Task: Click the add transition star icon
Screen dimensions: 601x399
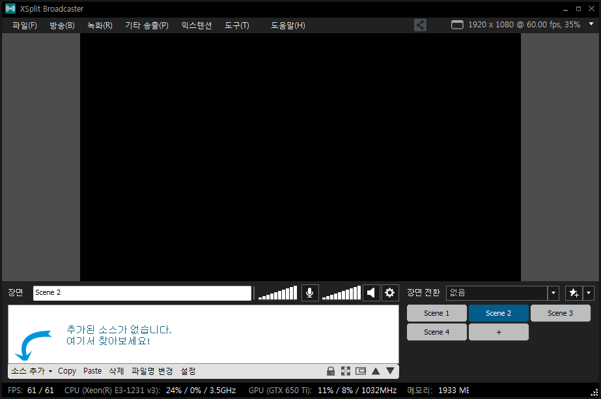Action: pos(574,293)
